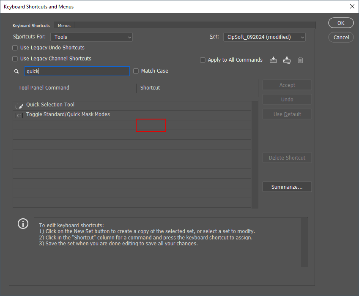Select the Keyboard Shortcuts tab

pos(31,25)
